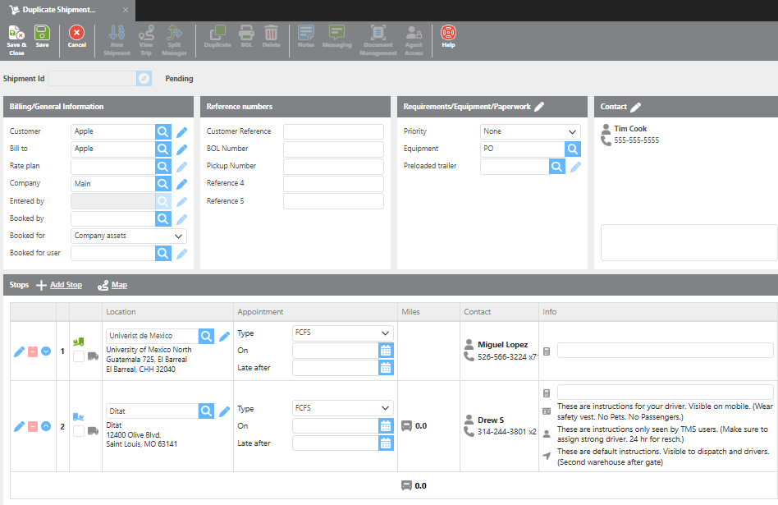
Task: Open the Priority dropdown
Action: point(529,131)
